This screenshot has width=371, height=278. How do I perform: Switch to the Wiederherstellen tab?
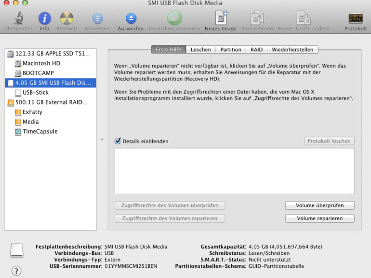pos(292,50)
